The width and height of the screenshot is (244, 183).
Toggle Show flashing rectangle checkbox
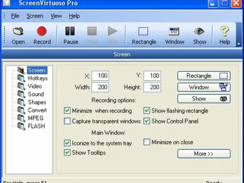tap(147, 111)
